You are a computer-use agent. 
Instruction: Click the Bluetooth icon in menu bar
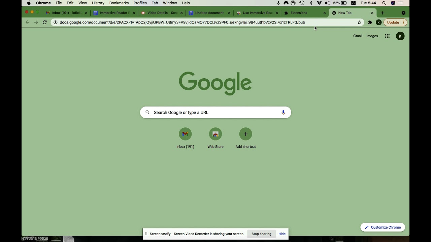pyautogui.click(x=311, y=3)
